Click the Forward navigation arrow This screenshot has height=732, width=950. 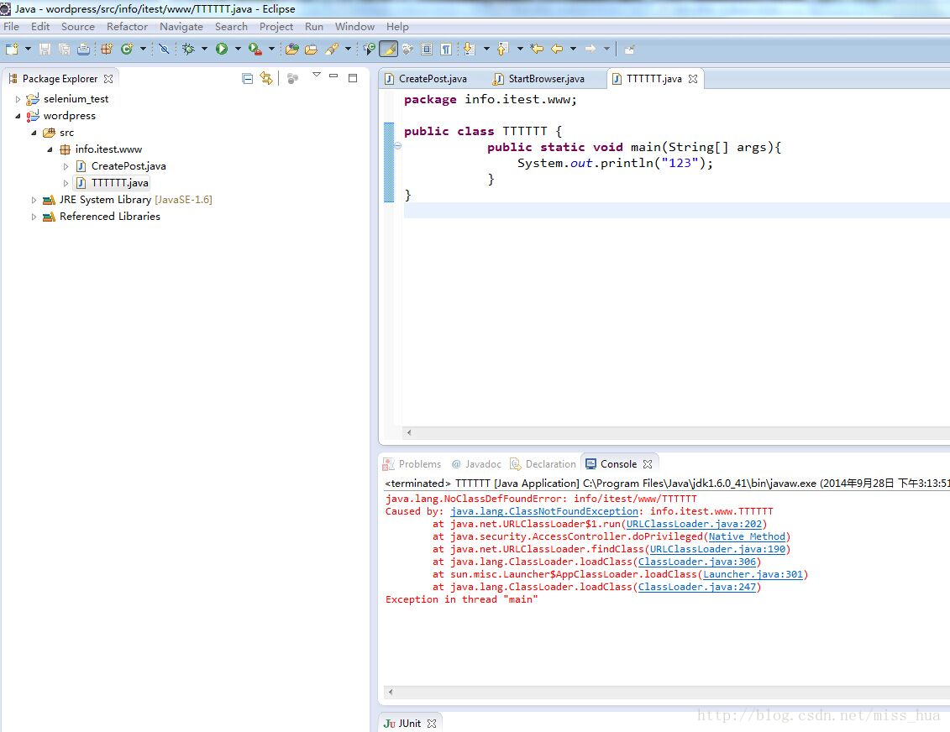pos(590,49)
